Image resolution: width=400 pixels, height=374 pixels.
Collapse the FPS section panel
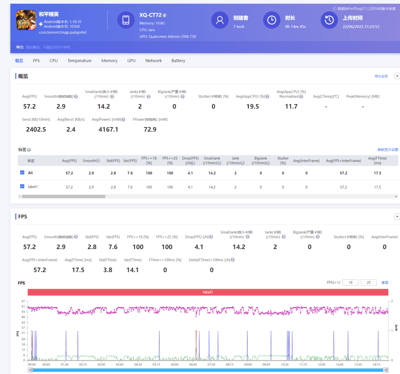point(397,216)
